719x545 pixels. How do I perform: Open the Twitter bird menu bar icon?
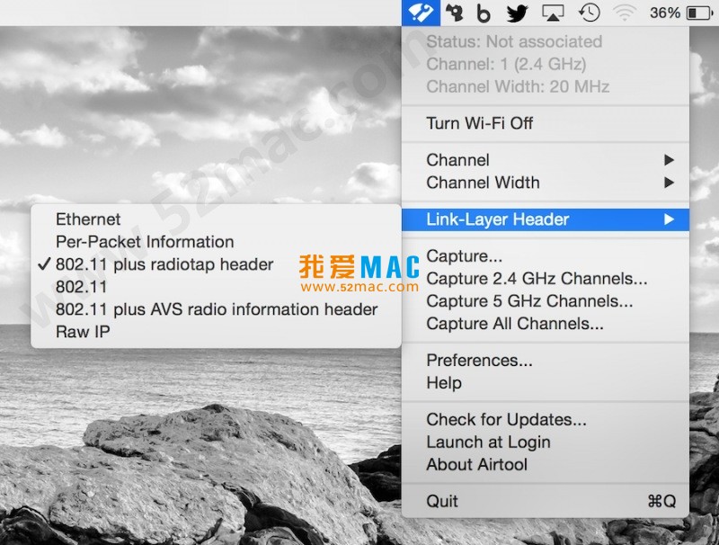pos(516,13)
